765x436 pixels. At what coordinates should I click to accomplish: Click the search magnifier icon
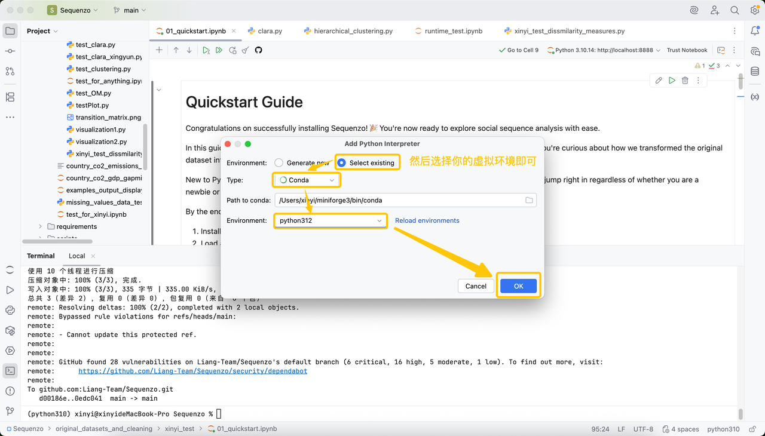coord(735,10)
